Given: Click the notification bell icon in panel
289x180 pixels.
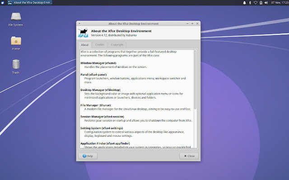Looking at the screenshot, I should (244, 3).
